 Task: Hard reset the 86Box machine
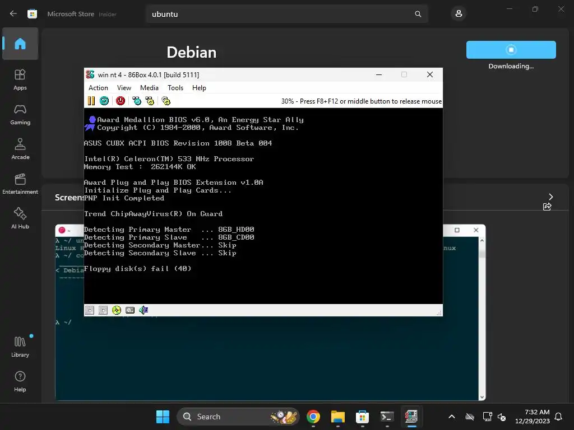(104, 101)
